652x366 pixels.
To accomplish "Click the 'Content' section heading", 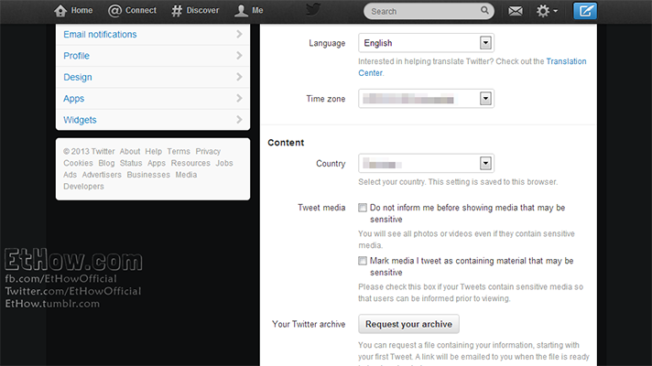I will point(286,143).
